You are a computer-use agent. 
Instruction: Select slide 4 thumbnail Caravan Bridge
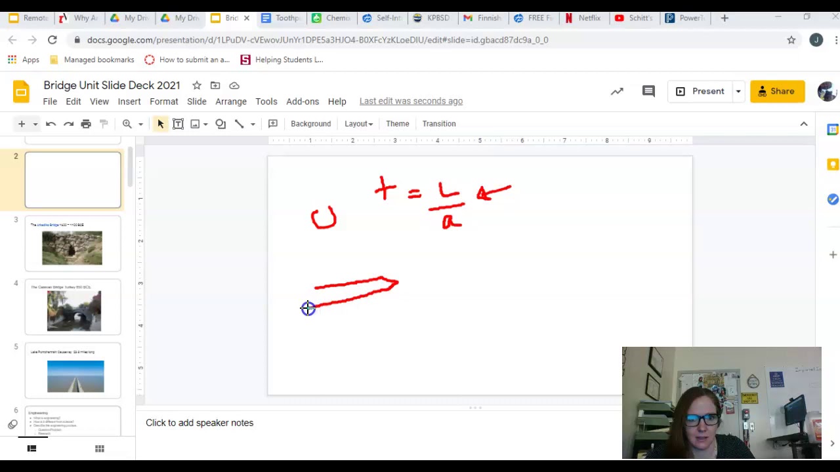pyautogui.click(x=73, y=307)
